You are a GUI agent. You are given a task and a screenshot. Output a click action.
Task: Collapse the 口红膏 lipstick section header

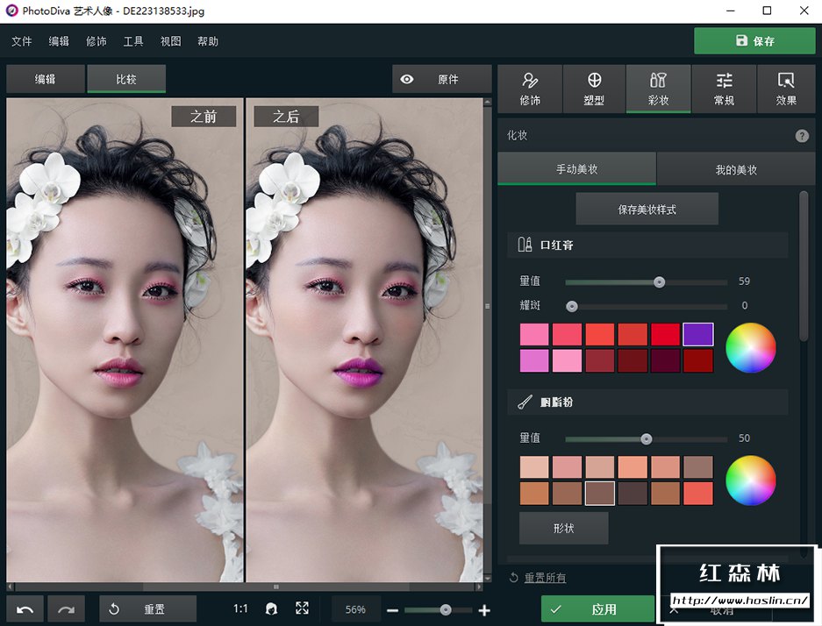647,245
